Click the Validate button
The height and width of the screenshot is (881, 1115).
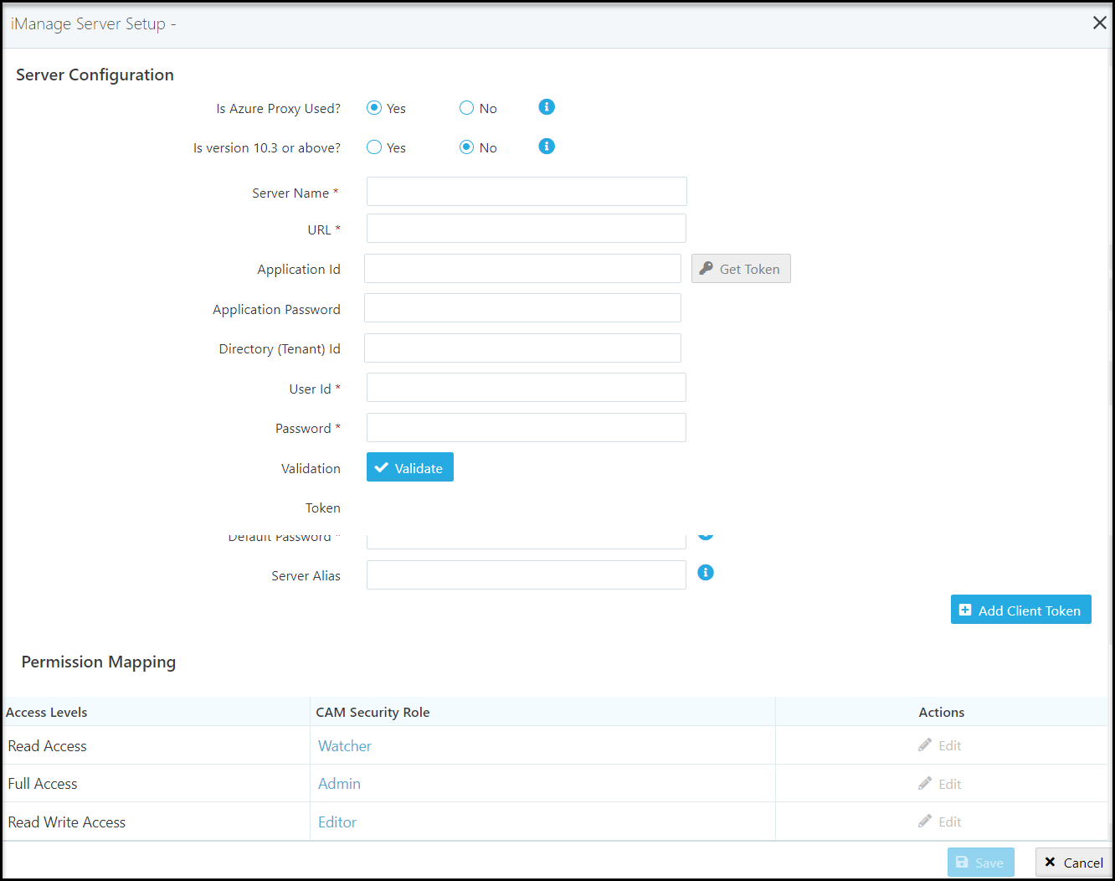coord(410,467)
